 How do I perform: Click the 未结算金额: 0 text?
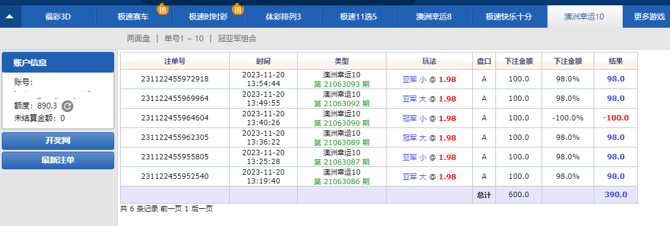(x=39, y=119)
